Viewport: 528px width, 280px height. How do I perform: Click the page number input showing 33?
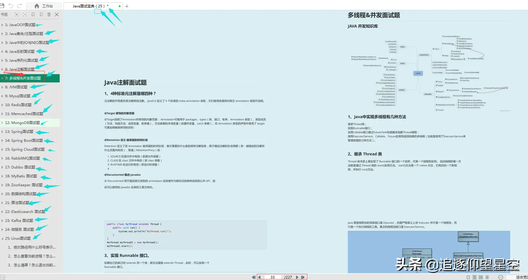[272, 277]
